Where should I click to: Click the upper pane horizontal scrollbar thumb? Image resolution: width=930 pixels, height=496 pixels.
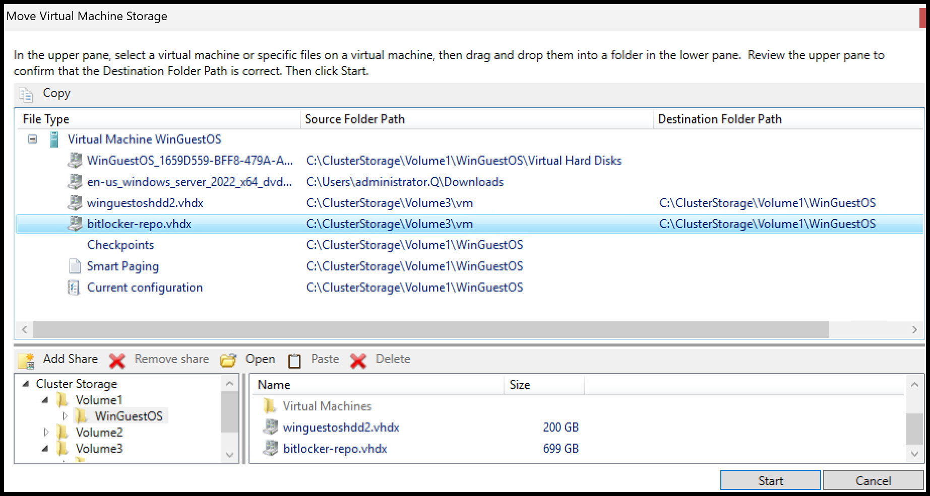pos(431,329)
